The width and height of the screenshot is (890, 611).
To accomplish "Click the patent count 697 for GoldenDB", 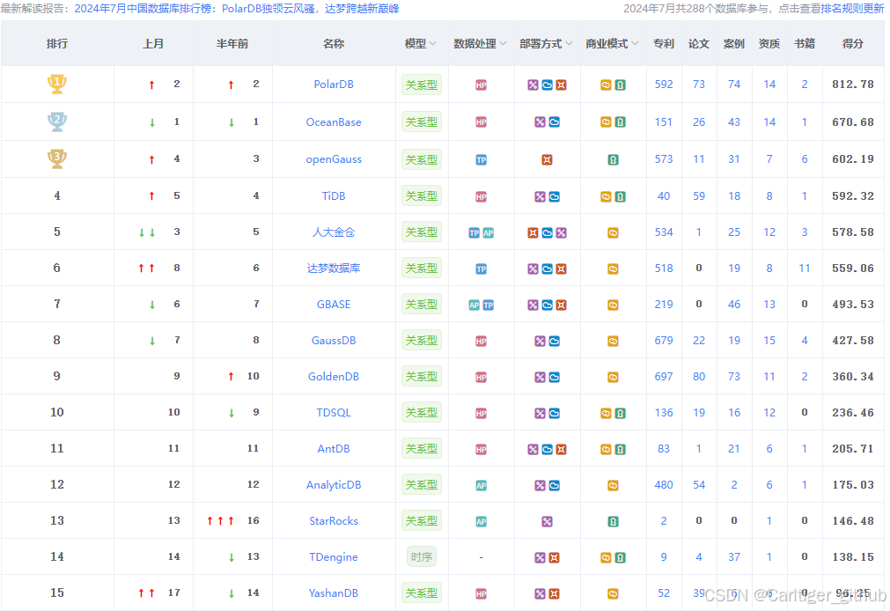I will (664, 377).
